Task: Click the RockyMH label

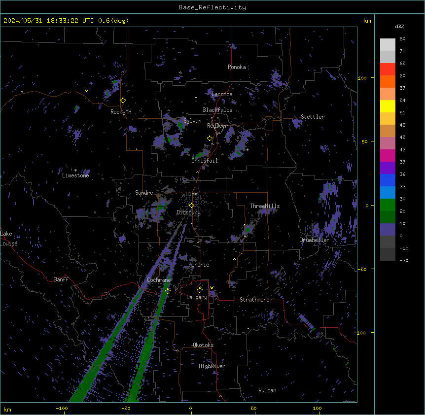Action: point(121,111)
